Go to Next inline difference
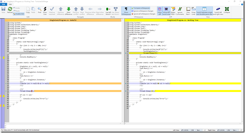 pyautogui.click(x=100, y=11)
